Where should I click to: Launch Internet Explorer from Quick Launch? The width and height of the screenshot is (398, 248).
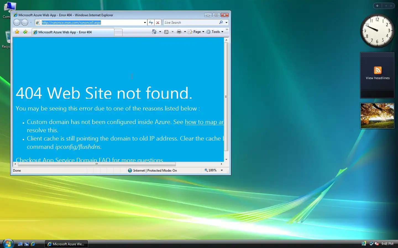pos(33,244)
